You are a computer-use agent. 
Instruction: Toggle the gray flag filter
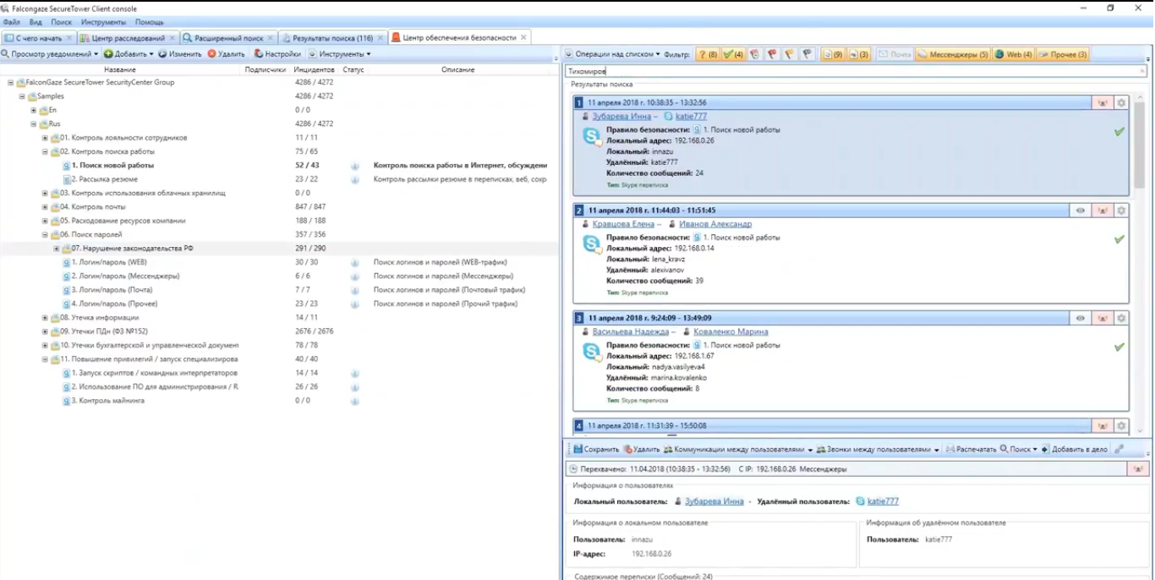pyautogui.click(x=807, y=54)
